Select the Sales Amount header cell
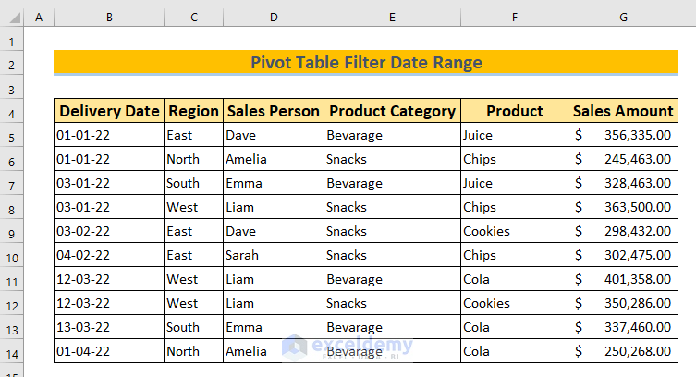 point(624,112)
